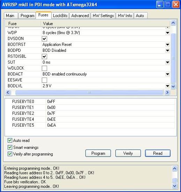The image size is (181, 192).
Task: Click the fuse list horizontal scrollbar thumb
Action: (x=89, y=92)
